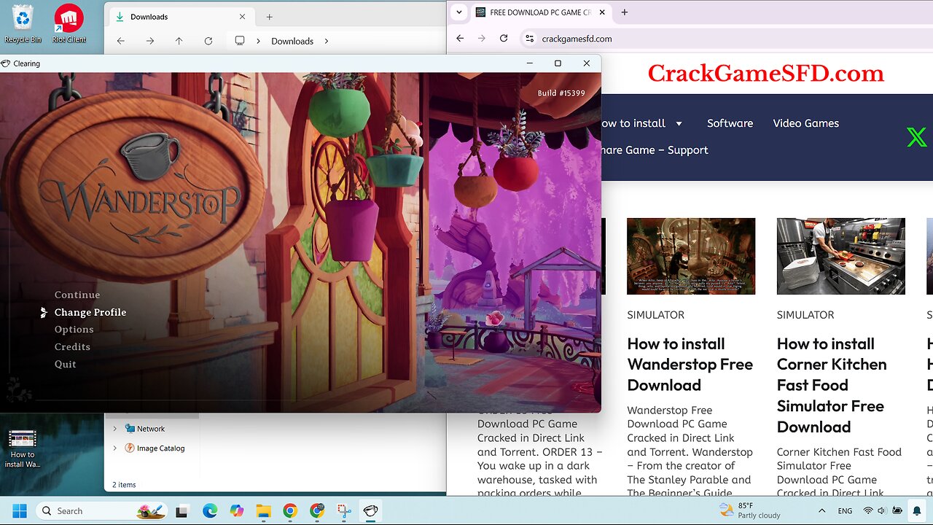Close the Downloads tab in File Explorer
This screenshot has height=525, width=933.
click(243, 17)
